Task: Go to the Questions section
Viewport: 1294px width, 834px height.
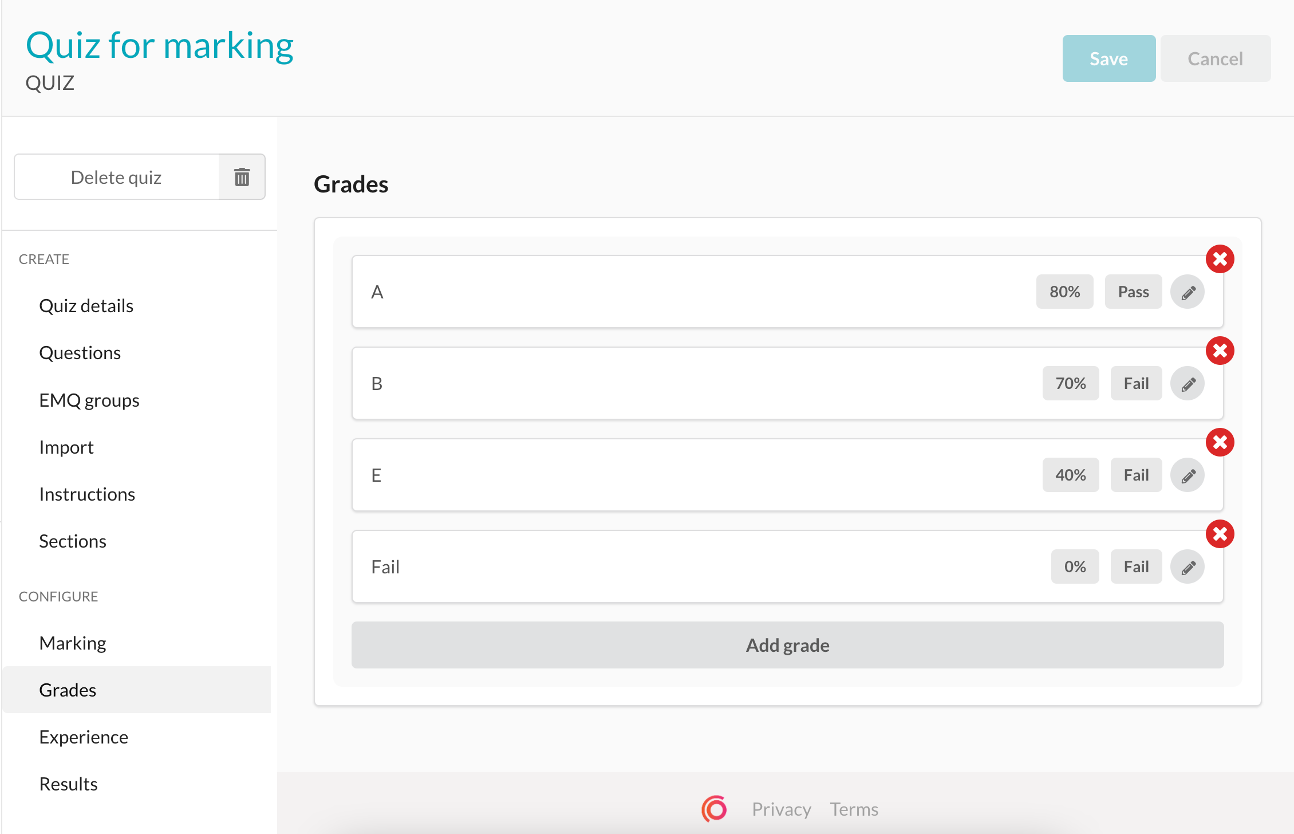Action: click(80, 353)
